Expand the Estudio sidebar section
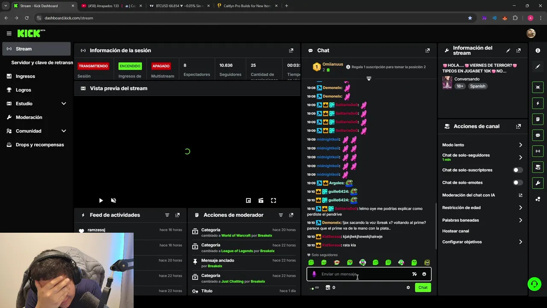Image resolution: width=547 pixels, height=308 pixels. click(64, 104)
